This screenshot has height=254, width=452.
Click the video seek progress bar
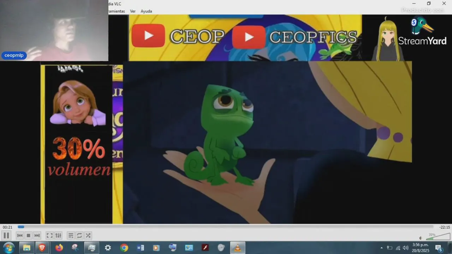point(225,227)
